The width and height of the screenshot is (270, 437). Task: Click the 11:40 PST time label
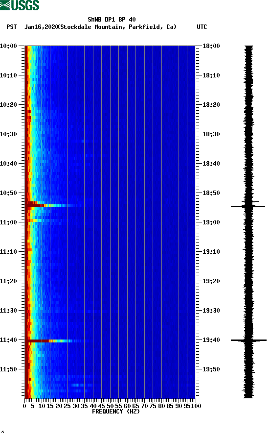9,340
